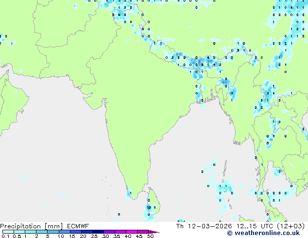This screenshot has width=308, height=238.
Task: Click the 'Precipitation [mm]' legend title
Action: pos(32,226)
